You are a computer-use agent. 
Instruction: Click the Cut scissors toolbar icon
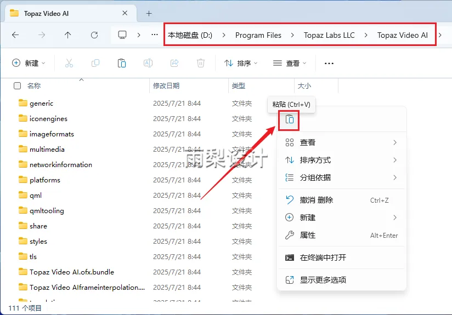tap(69, 63)
